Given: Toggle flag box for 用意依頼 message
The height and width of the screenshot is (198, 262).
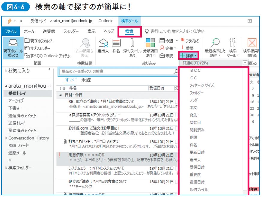Looking at the screenshot, I should pos(176,155).
